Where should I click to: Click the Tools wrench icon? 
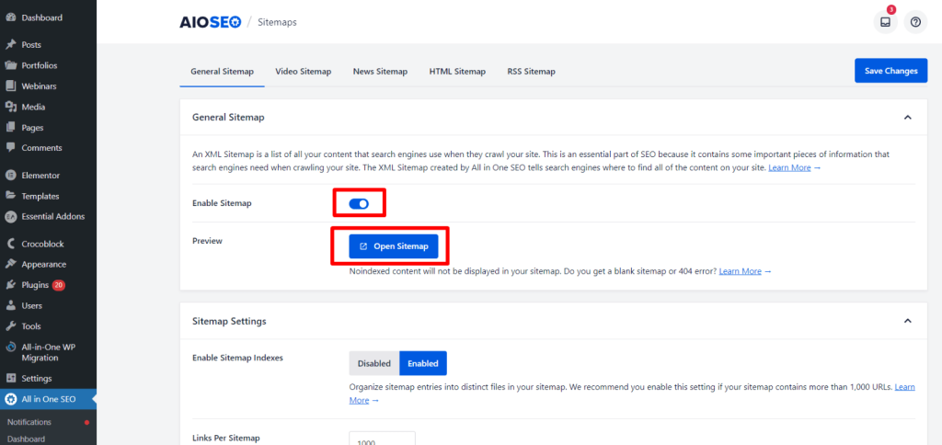[10, 326]
